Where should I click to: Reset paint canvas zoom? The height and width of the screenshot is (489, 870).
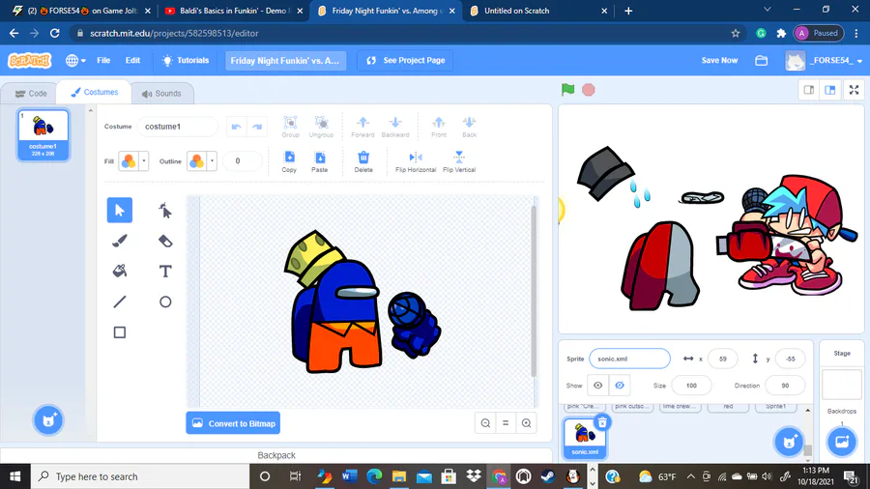506,423
